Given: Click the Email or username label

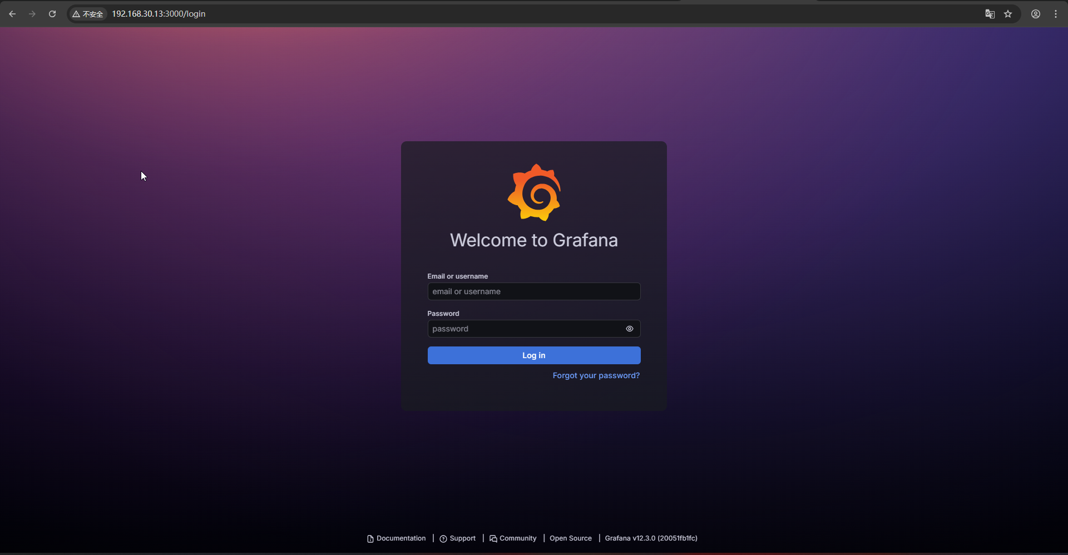Looking at the screenshot, I should point(458,276).
